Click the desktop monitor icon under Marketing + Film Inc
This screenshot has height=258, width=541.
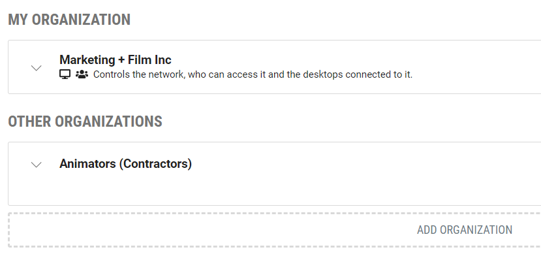pos(65,74)
